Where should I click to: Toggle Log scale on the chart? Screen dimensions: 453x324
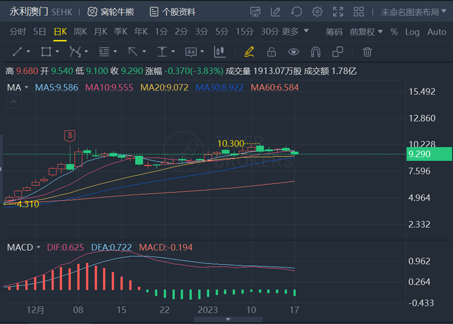(x=412, y=32)
